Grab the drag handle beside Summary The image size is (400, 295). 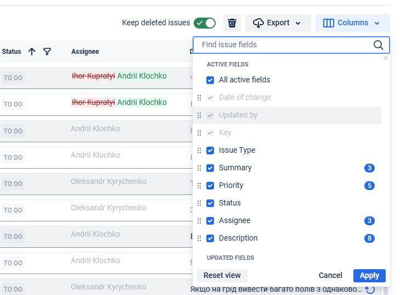[199, 168]
